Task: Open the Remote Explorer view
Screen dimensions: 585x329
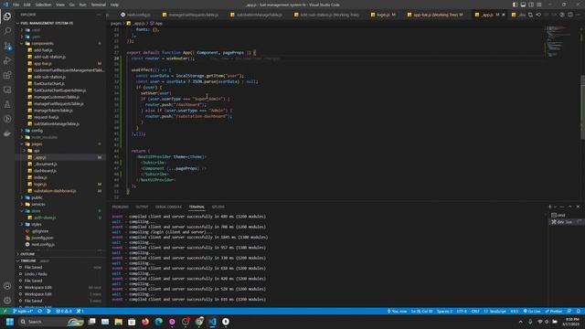Action: click(x=7, y=90)
